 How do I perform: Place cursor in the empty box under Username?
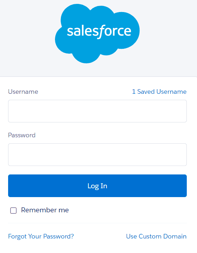pyautogui.click(x=97, y=111)
